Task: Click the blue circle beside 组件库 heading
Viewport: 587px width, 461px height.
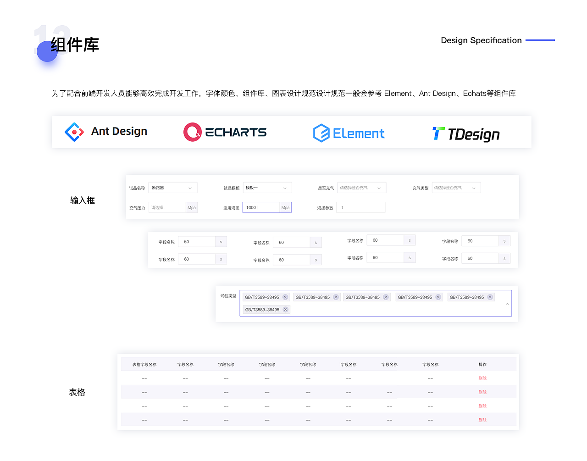Action: pyautogui.click(x=47, y=51)
